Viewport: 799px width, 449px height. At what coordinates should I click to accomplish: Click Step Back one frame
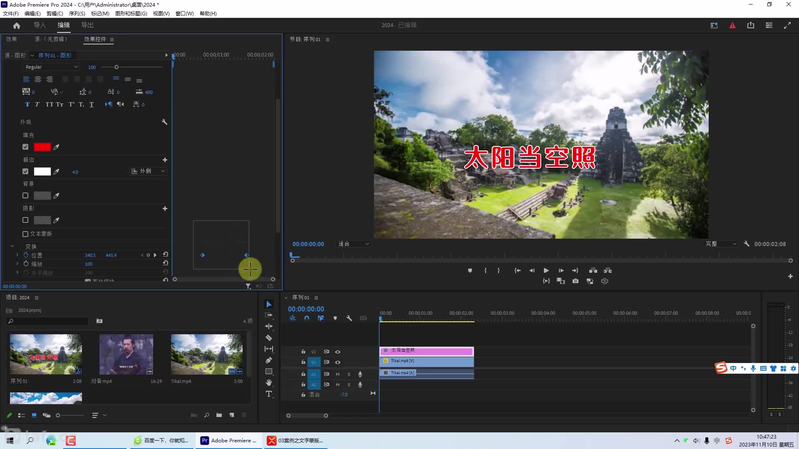532,270
